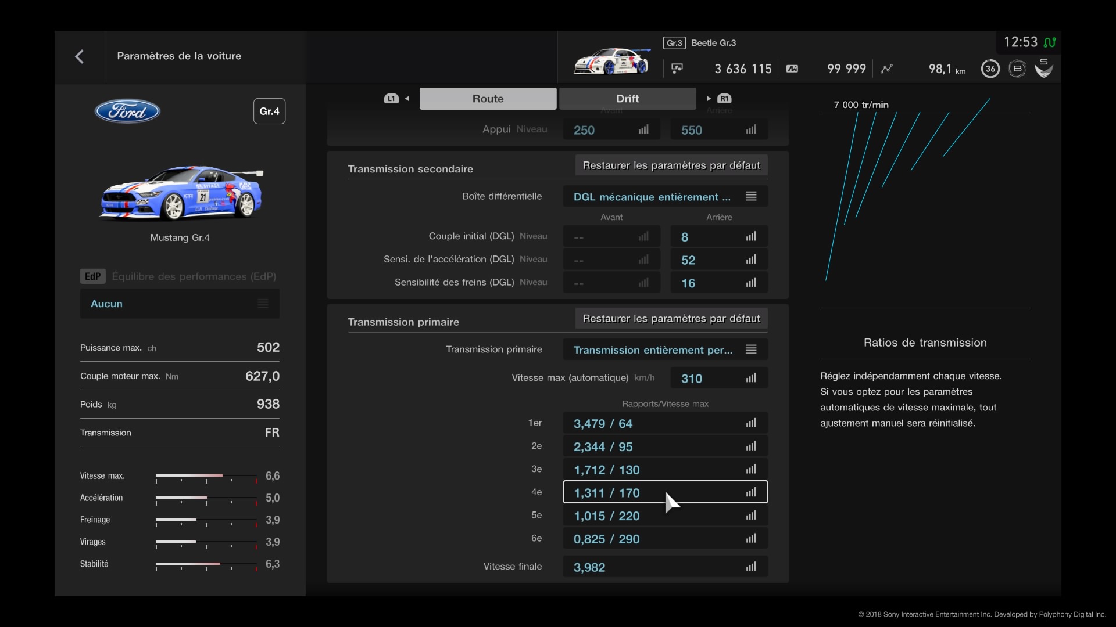Open Transmission primaire type dropdown
Viewport: 1116px width, 627px height.
point(666,349)
